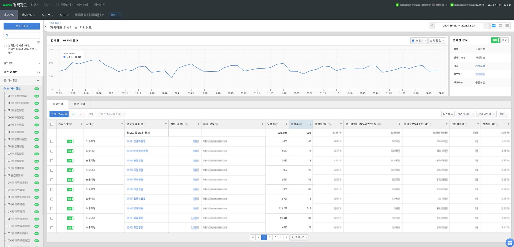Image resolution: width=514 pixels, height=247 pixels.
Task: Select the chart-and-table split view icon
Action: (494, 26)
